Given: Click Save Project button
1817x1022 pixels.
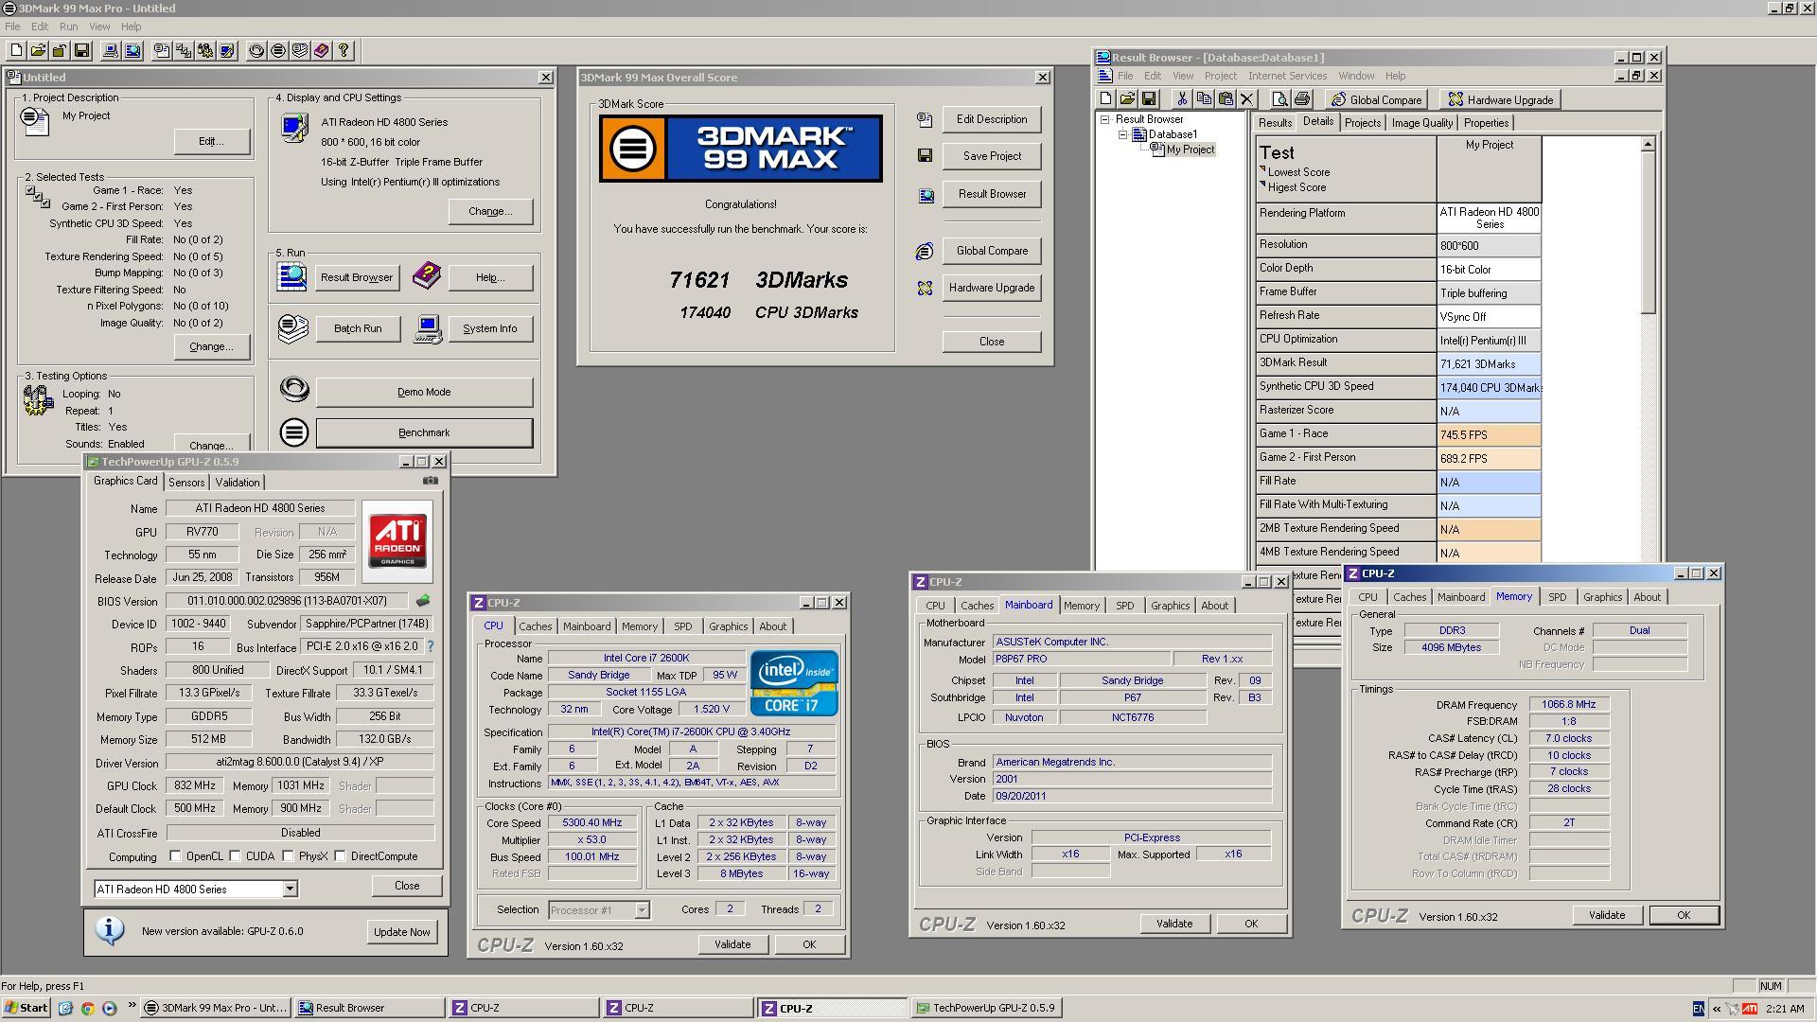Looking at the screenshot, I should [992, 156].
